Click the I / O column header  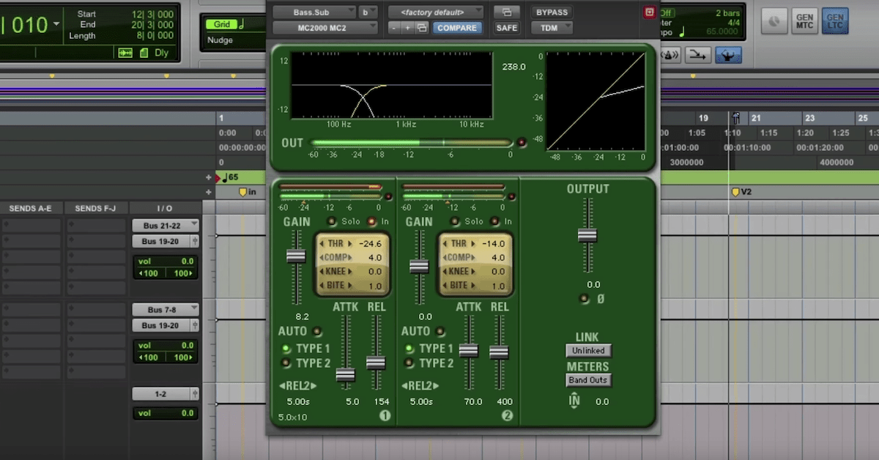tap(166, 209)
